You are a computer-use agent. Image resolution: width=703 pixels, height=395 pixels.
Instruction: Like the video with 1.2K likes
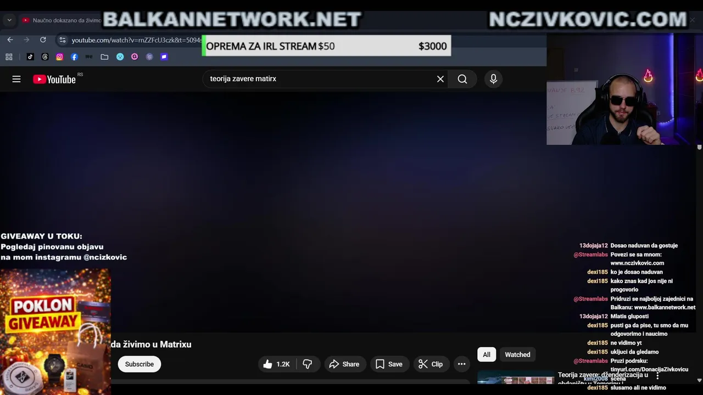tap(277, 364)
